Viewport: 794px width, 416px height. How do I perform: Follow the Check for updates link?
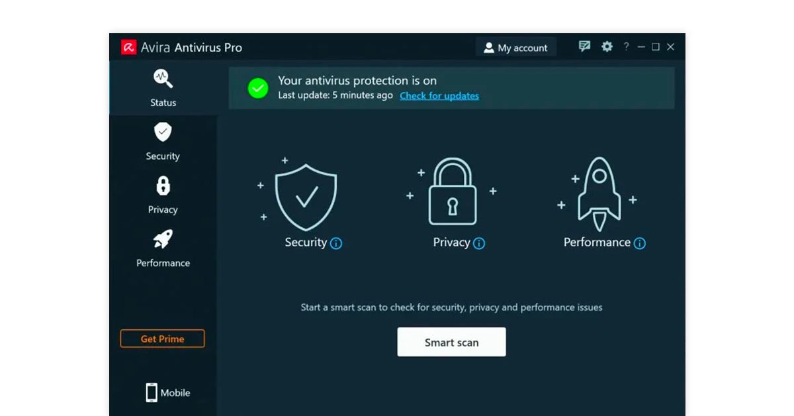pyautogui.click(x=439, y=95)
